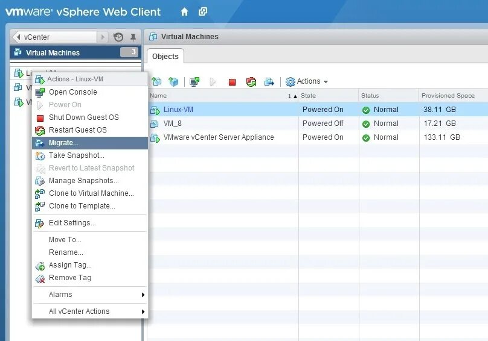Screen dimensions: 488x341
Task: Select Clone to Template...
Action: tap(89, 206)
